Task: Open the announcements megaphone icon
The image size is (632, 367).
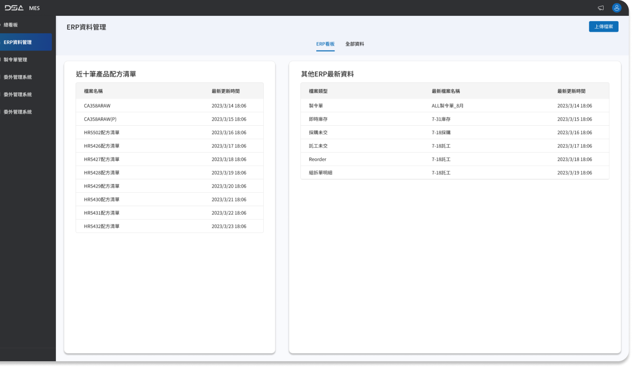Action: pyautogui.click(x=601, y=8)
